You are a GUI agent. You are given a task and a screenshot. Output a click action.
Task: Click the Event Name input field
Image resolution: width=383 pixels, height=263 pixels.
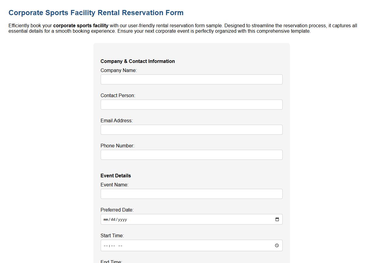click(191, 194)
